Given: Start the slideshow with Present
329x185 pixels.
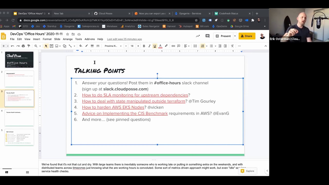Looking at the screenshot, I should (x=223, y=36).
